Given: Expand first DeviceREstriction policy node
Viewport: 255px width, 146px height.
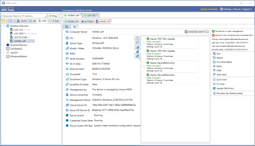Looking at the screenshot, I should tap(143, 67).
